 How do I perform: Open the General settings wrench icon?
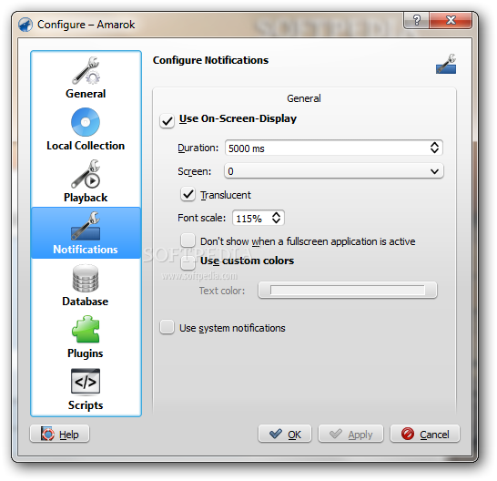point(86,71)
